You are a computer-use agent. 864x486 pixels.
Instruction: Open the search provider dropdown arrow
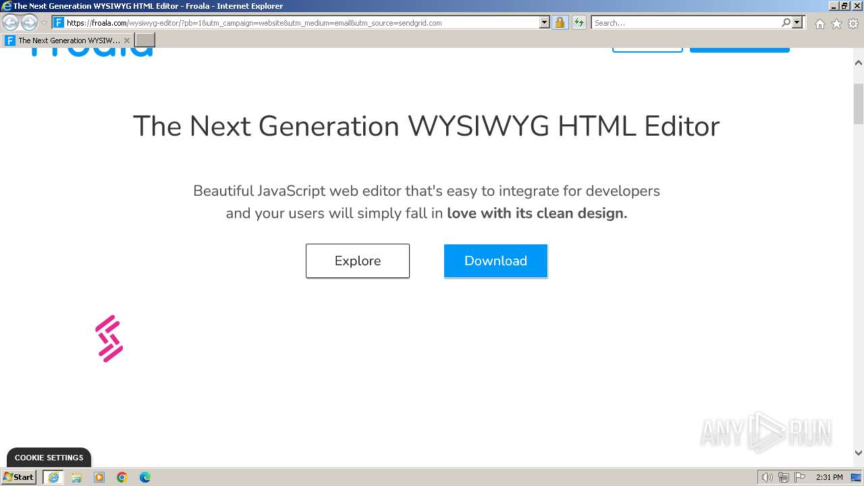click(x=797, y=22)
